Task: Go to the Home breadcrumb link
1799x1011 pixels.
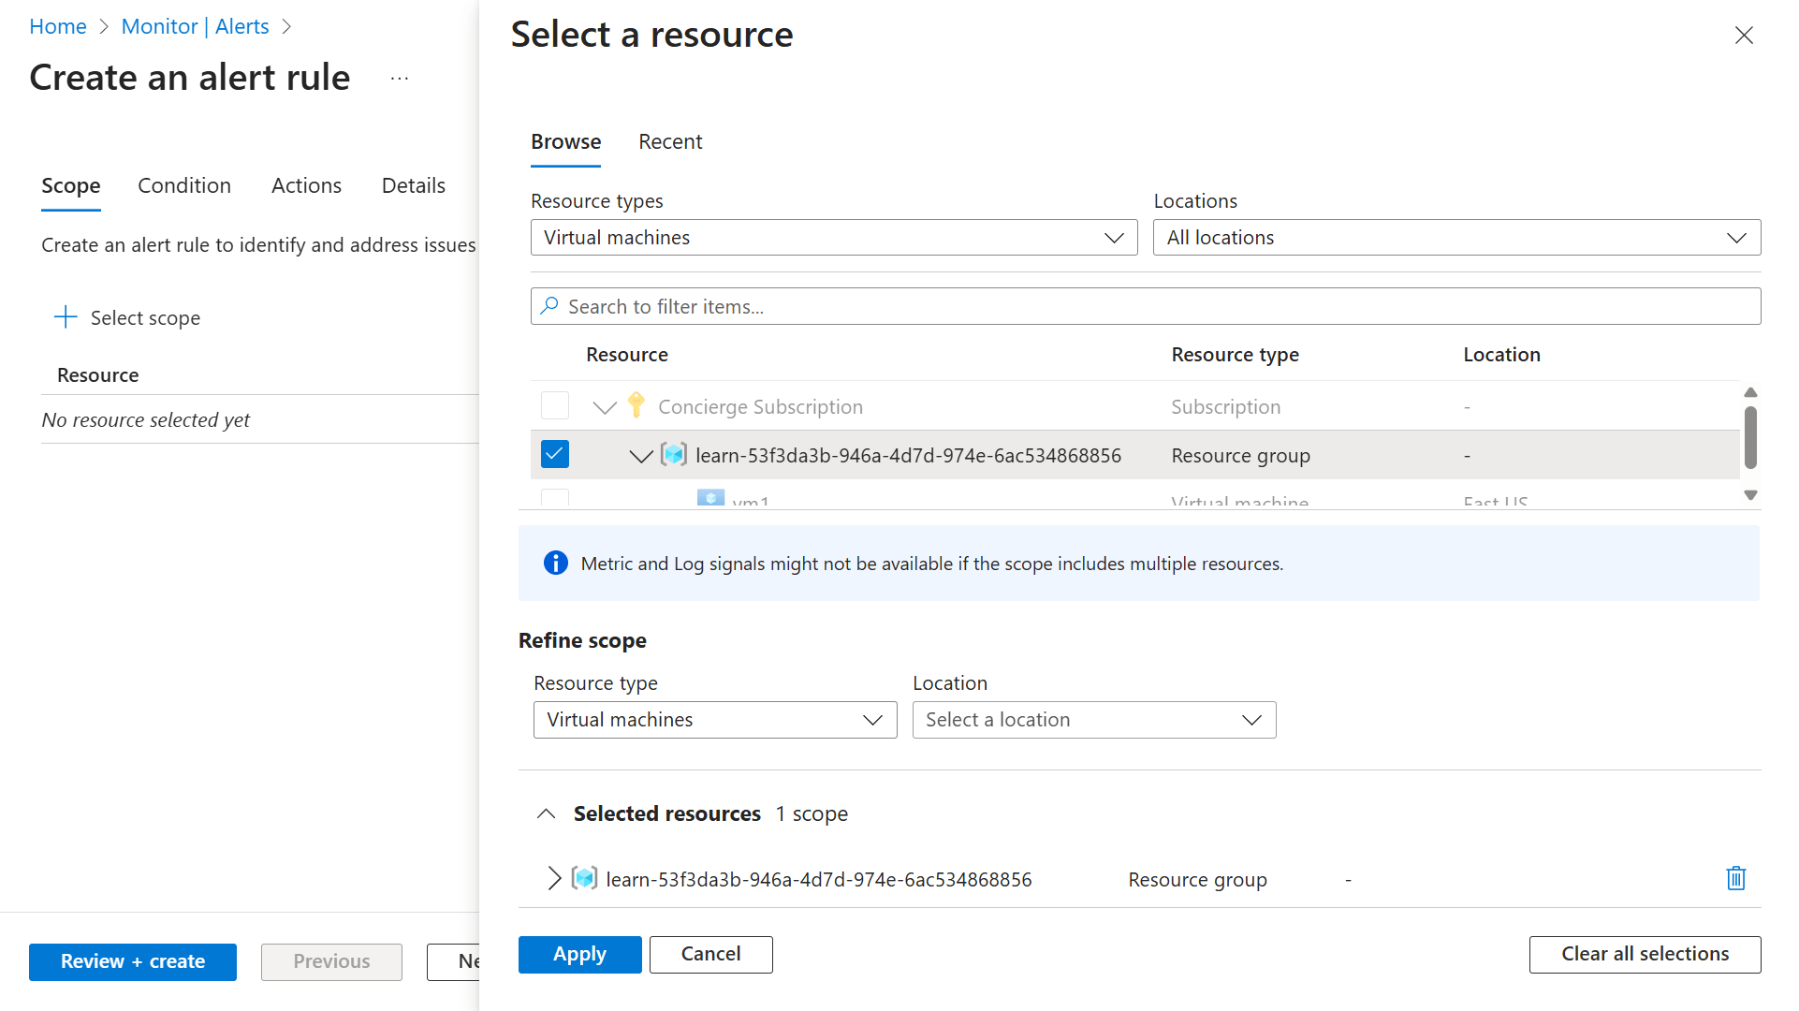Action: pos(58,26)
